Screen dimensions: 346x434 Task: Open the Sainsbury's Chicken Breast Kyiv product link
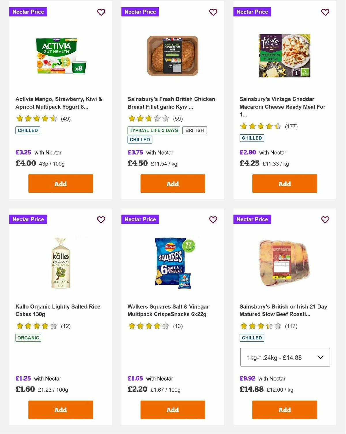pos(171,103)
